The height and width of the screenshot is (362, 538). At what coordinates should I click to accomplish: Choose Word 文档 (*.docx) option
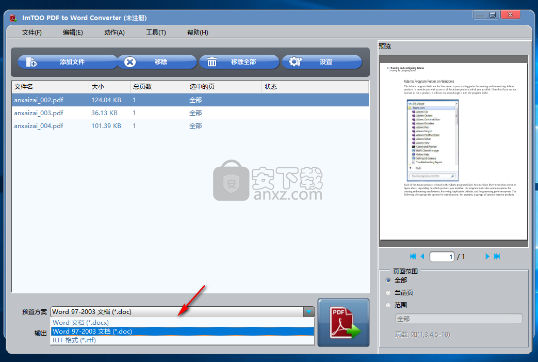(183, 323)
